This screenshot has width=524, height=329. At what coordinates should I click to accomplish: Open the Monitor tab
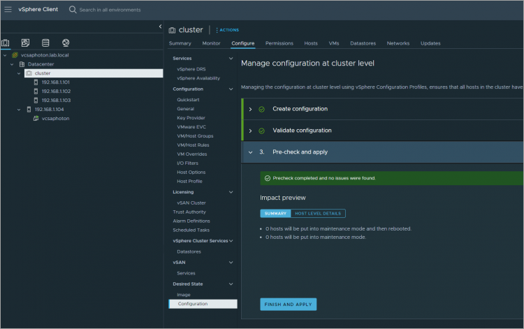click(211, 43)
